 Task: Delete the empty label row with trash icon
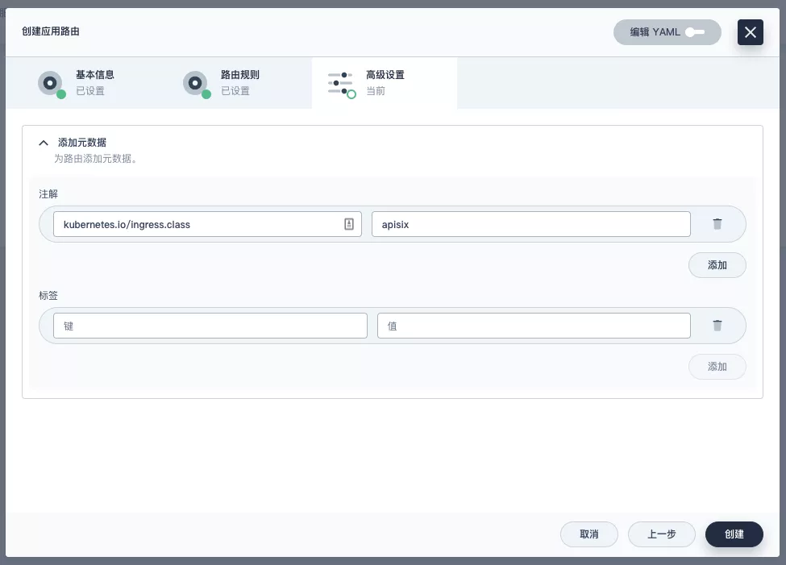(717, 326)
